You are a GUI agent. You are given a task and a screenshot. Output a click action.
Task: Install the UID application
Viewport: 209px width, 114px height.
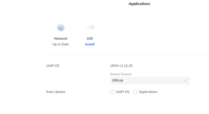pos(90,44)
